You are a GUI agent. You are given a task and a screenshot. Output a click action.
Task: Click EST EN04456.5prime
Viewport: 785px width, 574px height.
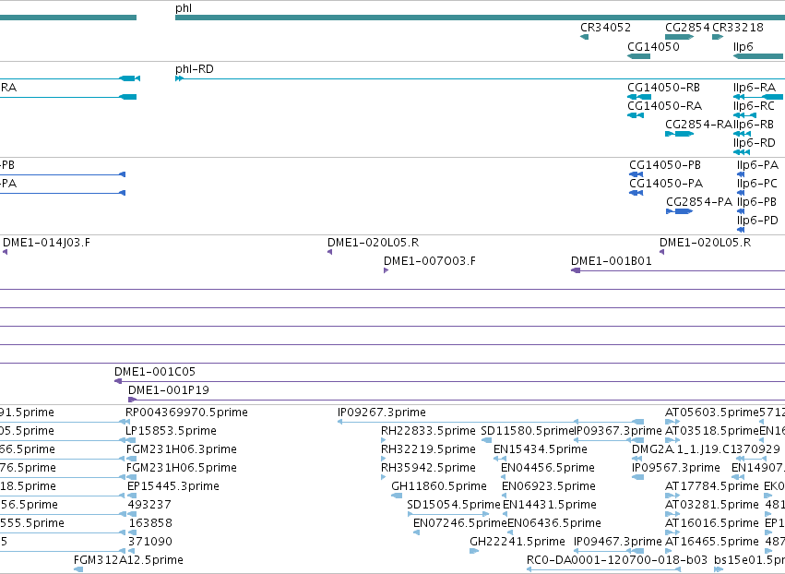[548, 468]
